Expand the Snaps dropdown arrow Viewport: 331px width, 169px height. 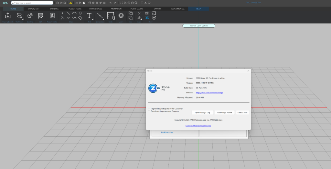[x=141, y=19]
